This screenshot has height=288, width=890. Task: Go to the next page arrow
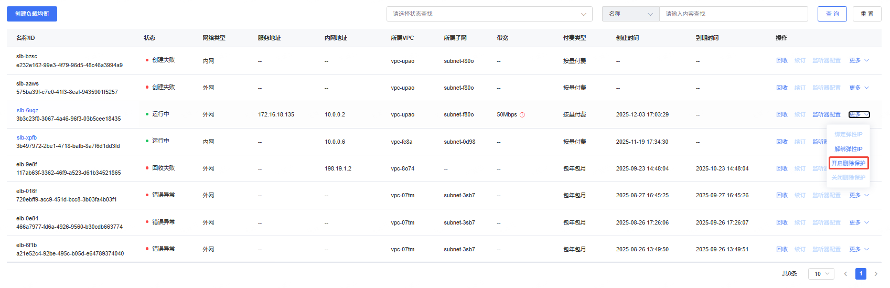(876, 274)
